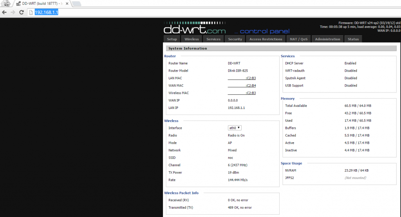Click the Wireless Packet Info heading
Viewport: 401px width, 217px height.
181,193
